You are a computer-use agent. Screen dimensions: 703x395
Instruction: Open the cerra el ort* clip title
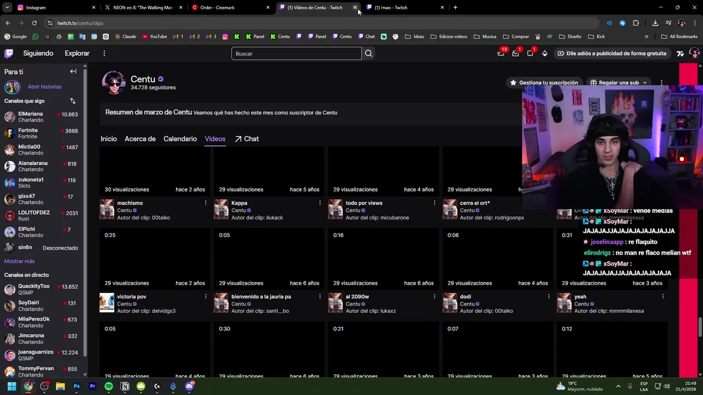(x=475, y=203)
